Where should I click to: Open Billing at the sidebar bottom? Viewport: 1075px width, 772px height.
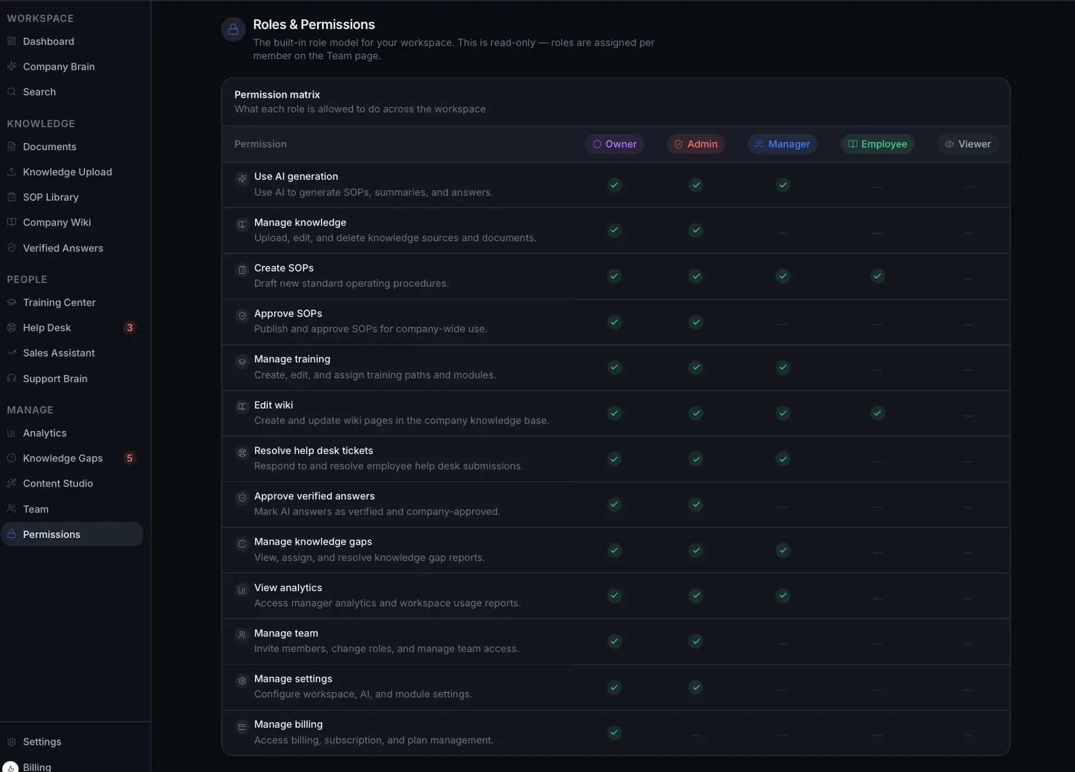pyautogui.click(x=72, y=766)
